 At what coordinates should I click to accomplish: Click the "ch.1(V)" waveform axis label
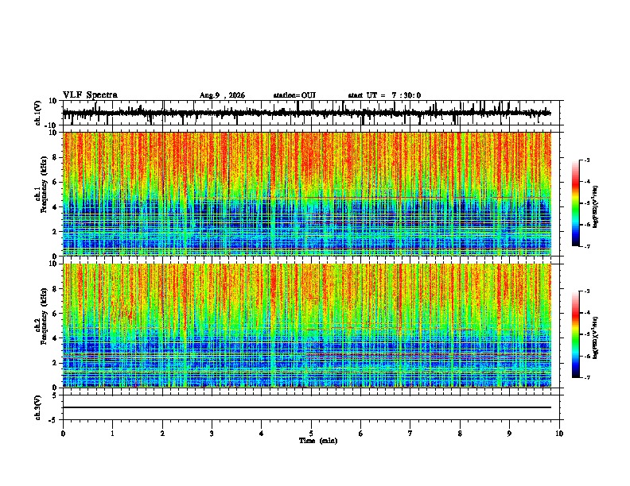pyautogui.click(x=38, y=113)
